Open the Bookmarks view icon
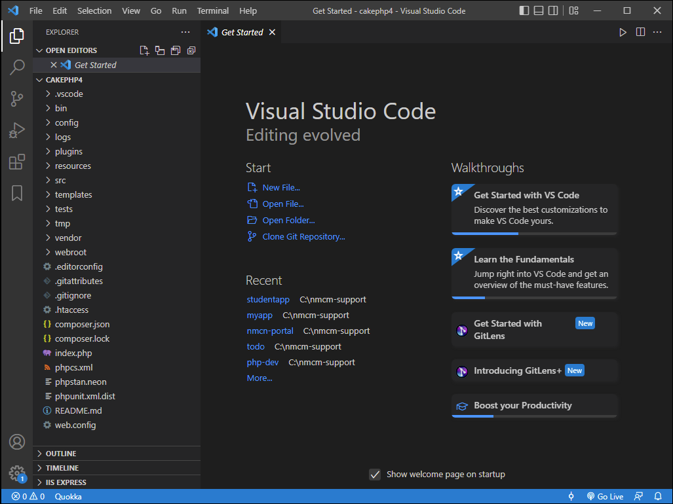 [17, 193]
